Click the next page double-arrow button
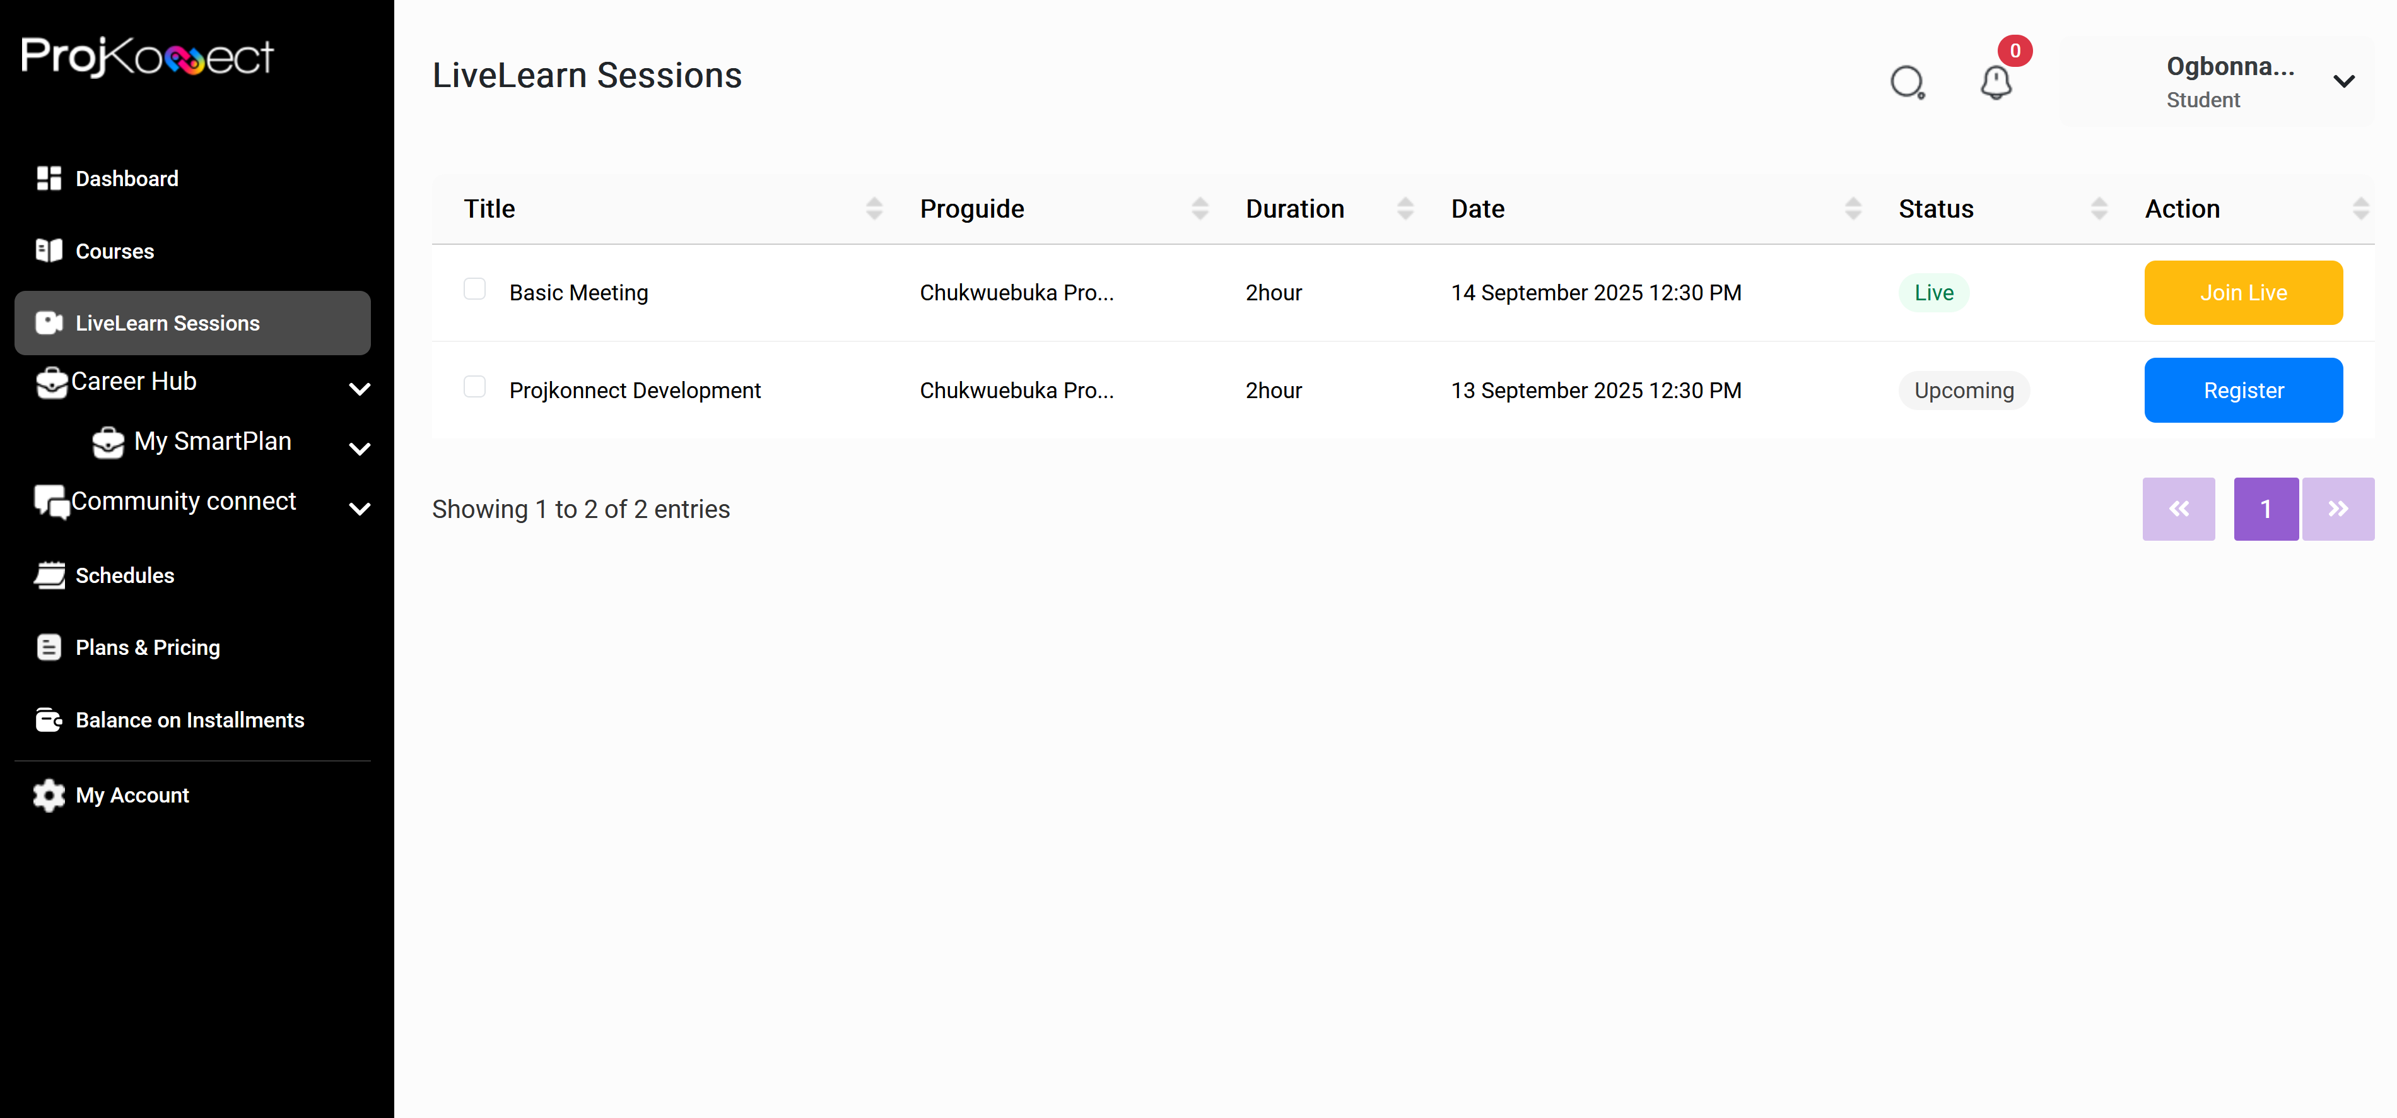2397x1118 pixels. tap(2338, 509)
